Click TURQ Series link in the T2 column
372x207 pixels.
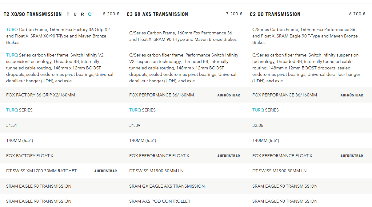coord(12,110)
